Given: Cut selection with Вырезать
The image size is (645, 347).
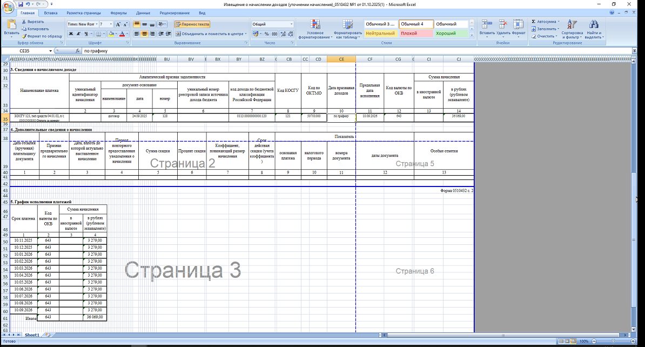Looking at the screenshot, I should click(x=33, y=22).
